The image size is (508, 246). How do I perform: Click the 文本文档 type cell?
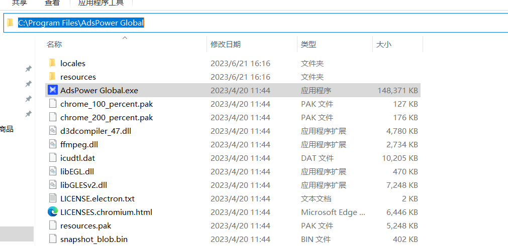click(316, 199)
